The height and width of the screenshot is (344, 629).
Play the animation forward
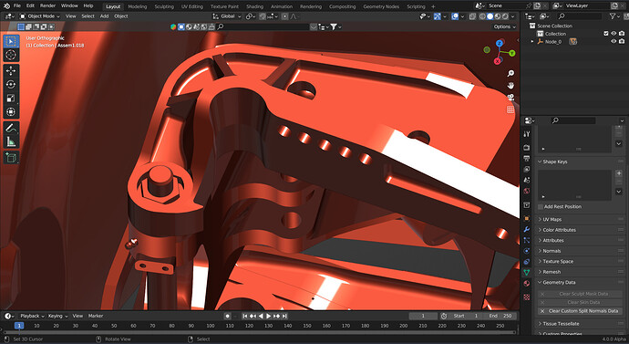269,317
